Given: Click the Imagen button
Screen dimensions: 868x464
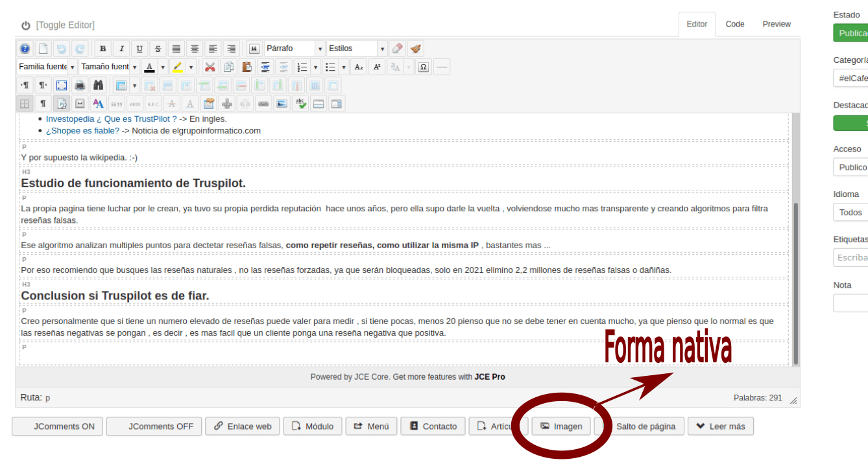Looking at the screenshot, I should [x=562, y=426].
